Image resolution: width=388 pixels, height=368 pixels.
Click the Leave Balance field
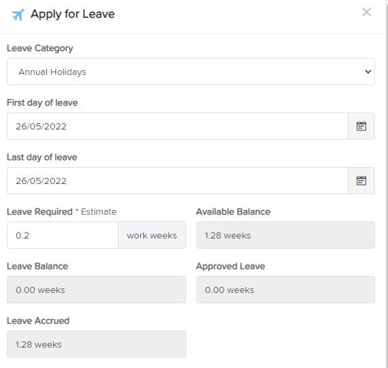pos(96,290)
